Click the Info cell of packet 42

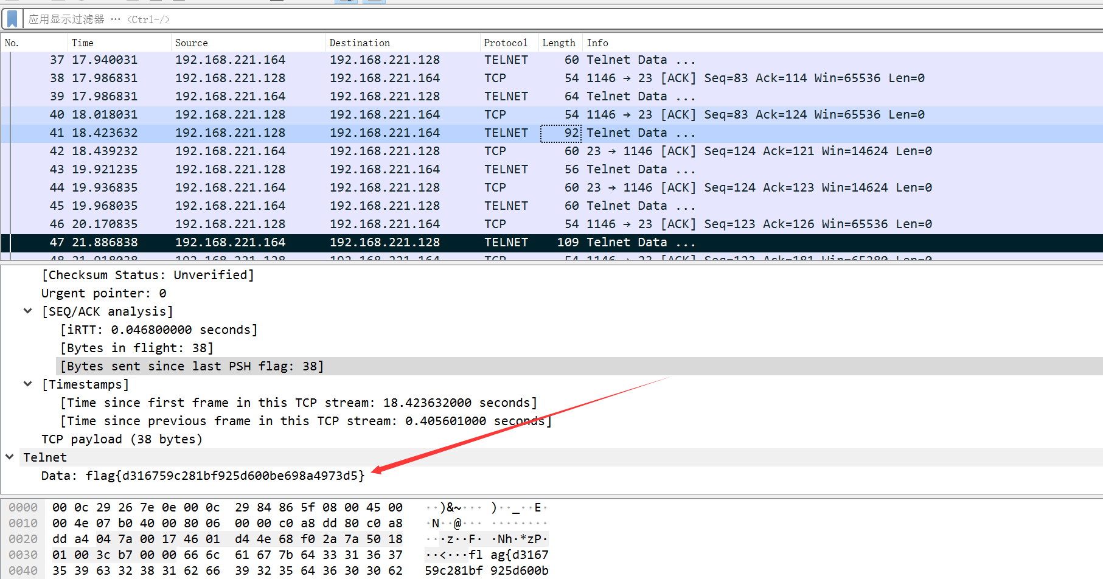(x=759, y=151)
